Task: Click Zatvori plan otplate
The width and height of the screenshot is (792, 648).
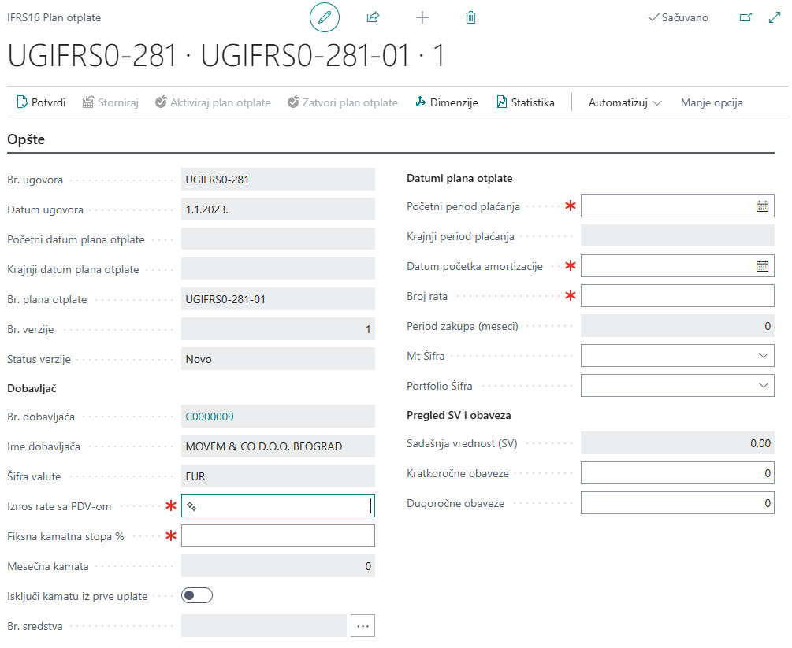Action: click(343, 102)
